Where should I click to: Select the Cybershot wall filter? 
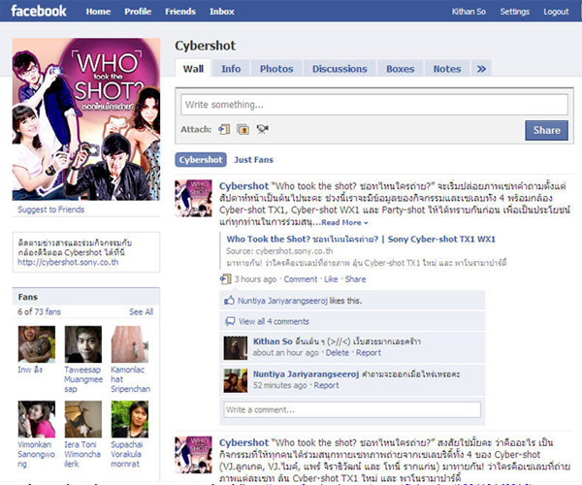[x=201, y=160]
